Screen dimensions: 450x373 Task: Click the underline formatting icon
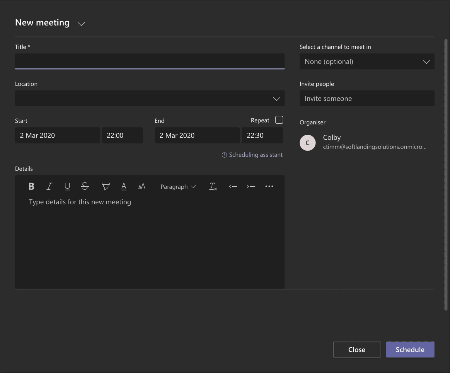coord(67,186)
